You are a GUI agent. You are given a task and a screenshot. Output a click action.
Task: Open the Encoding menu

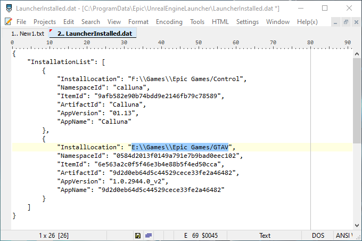click(169, 22)
